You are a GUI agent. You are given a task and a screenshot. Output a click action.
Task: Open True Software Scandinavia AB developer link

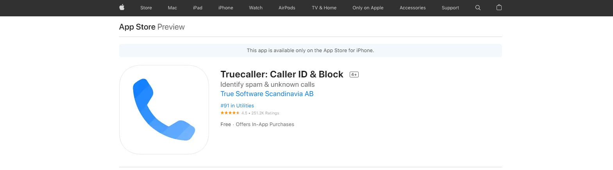pyautogui.click(x=267, y=94)
